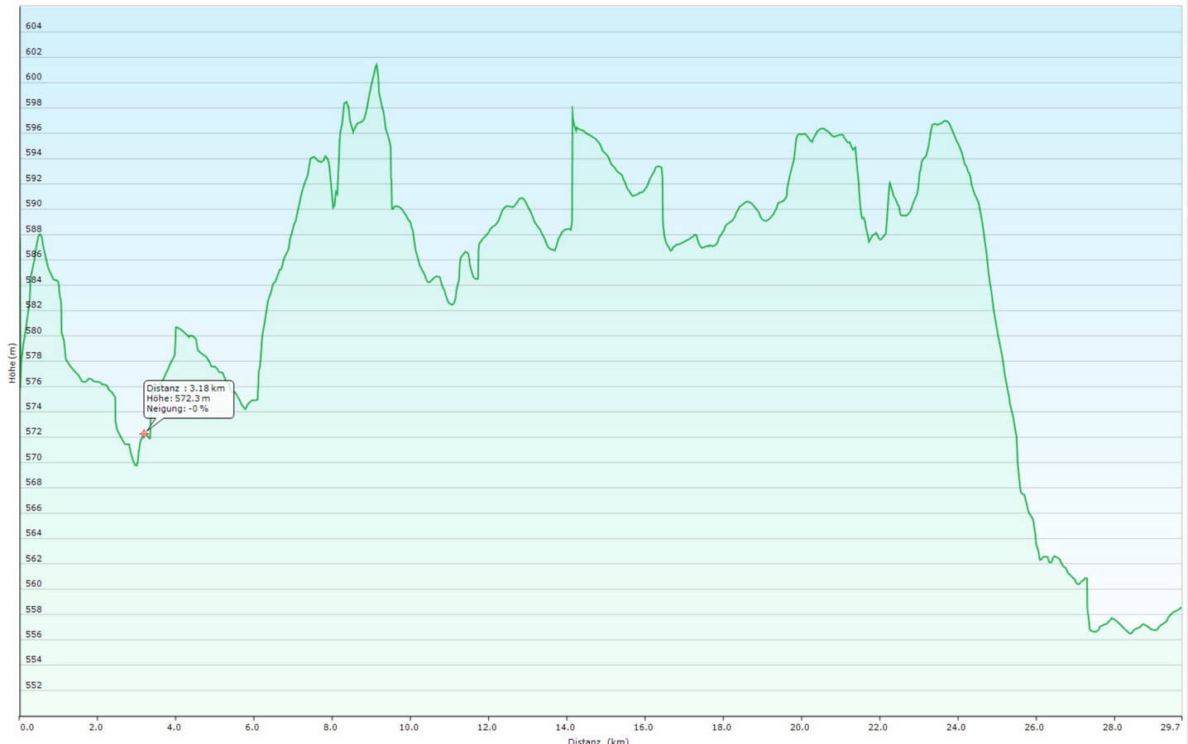Click the 'Distanz : 3.18 km' tooltip line
1188x744 pixels.
pos(185,389)
